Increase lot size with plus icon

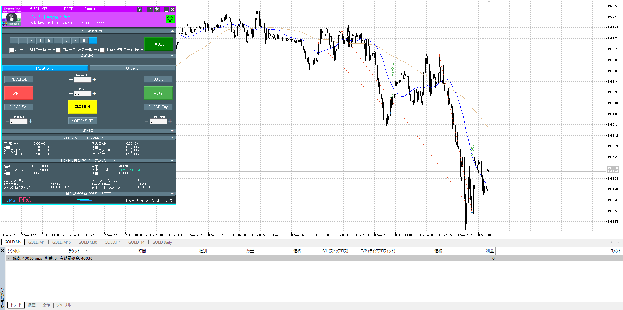pyautogui.click(x=94, y=94)
